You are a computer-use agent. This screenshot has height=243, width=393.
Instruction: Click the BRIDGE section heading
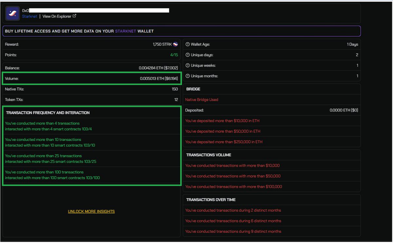[193, 89]
